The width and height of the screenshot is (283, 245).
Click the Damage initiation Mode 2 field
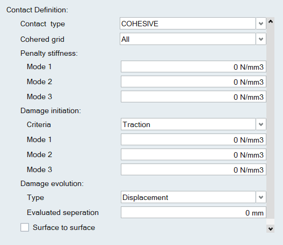click(193, 154)
